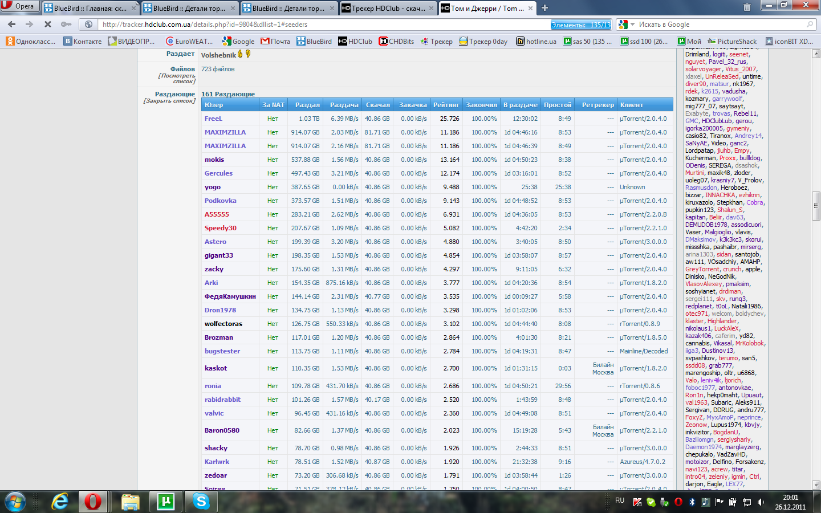The width and height of the screenshot is (821, 513).
Task: Open user mokis profile link
Action: pyautogui.click(x=214, y=160)
